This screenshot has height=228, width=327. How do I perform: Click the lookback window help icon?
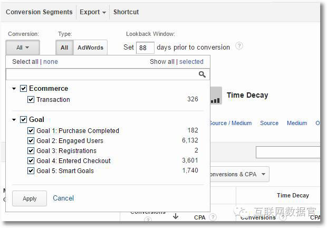click(239, 46)
